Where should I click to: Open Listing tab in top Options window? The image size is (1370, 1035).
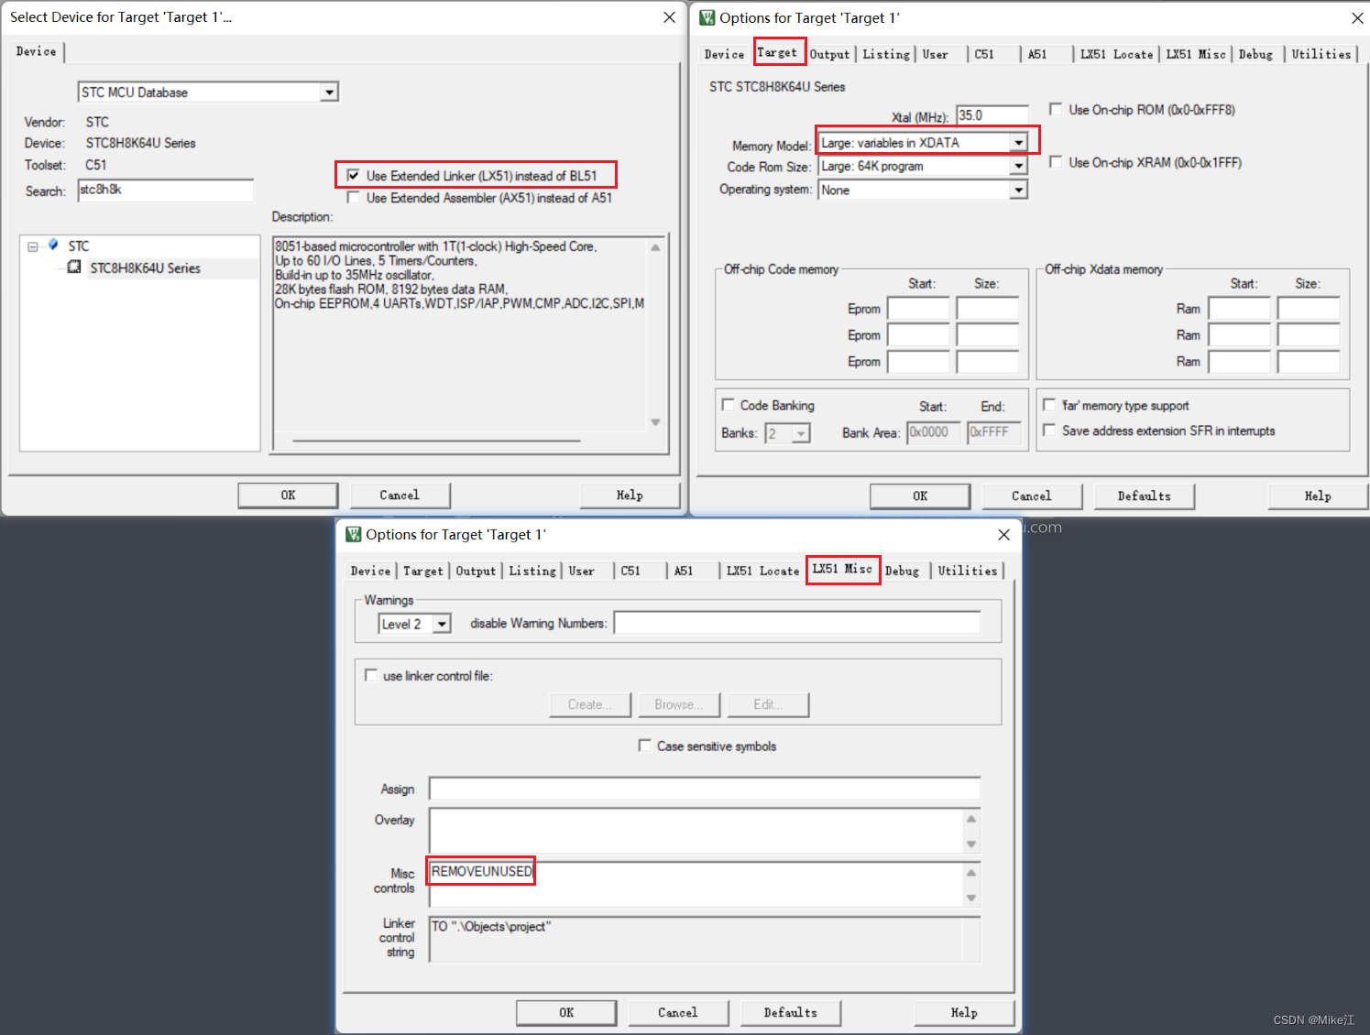tap(886, 55)
